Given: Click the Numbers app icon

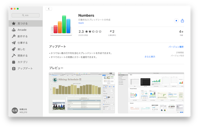Looking at the screenshot, I should 61,25.
